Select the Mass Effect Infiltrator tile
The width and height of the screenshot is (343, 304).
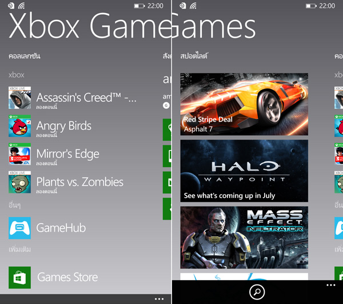[x=244, y=237]
